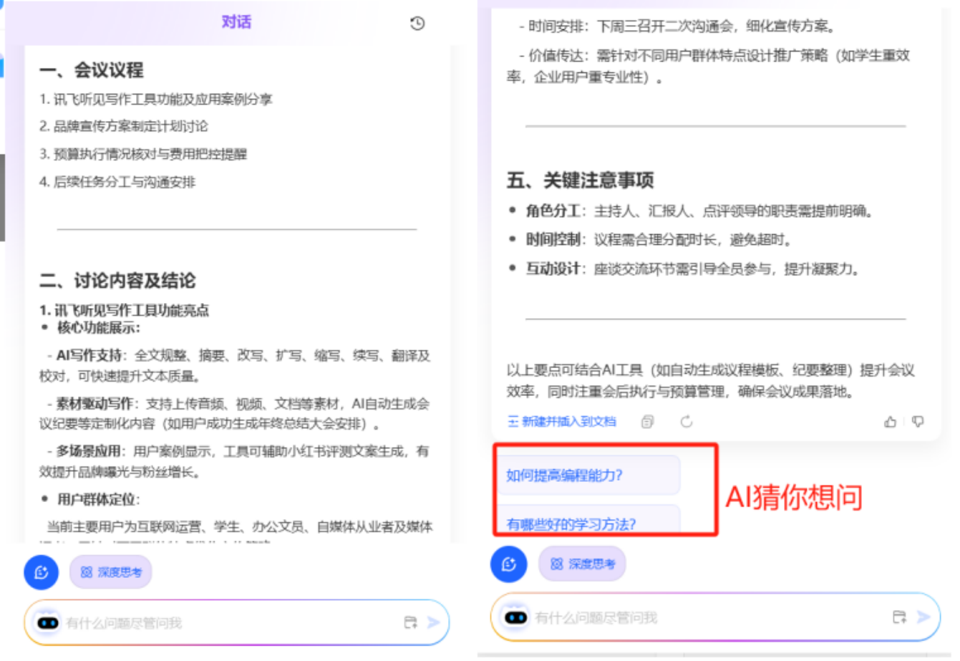Click send arrow in input under 关键注意事项 panel
Image resolution: width=960 pixels, height=661 pixels.
click(x=923, y=617)
